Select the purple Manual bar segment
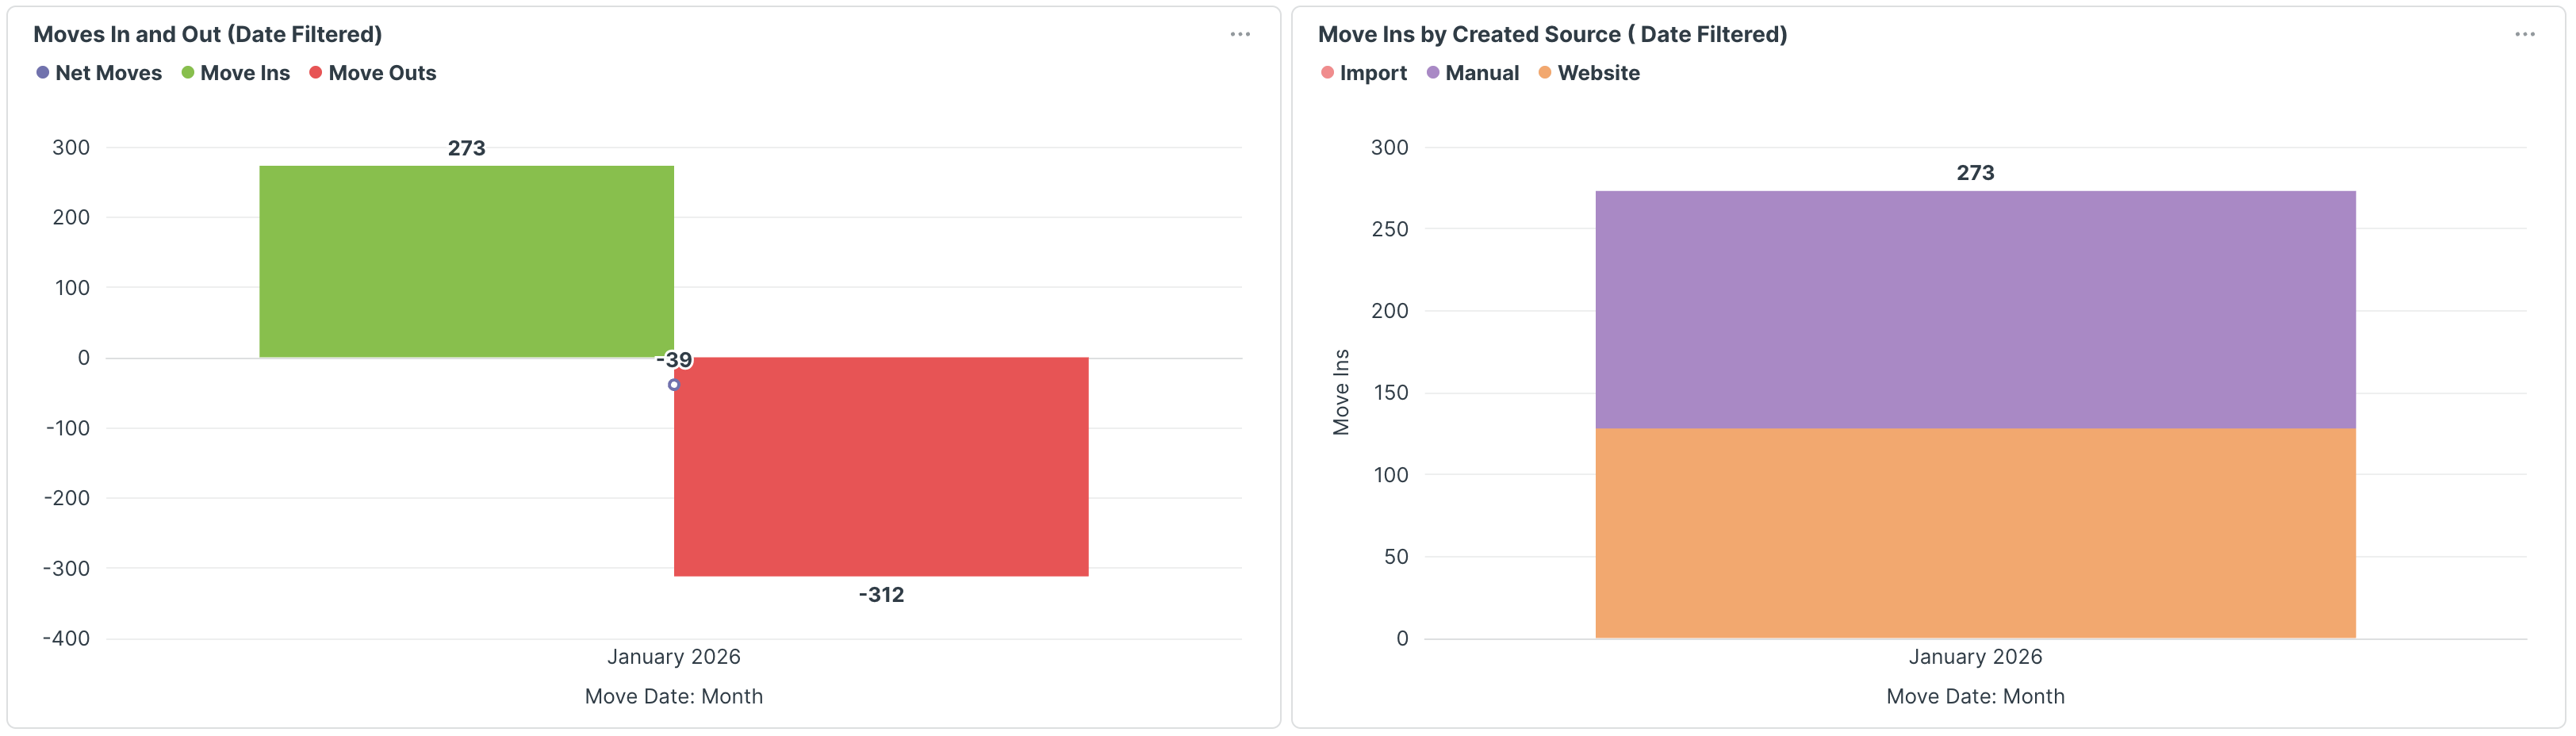This screenshot has width=2576, height=736. [1975, 310]
